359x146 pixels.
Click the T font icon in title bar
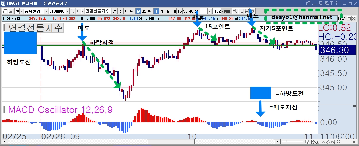(332, 3)
